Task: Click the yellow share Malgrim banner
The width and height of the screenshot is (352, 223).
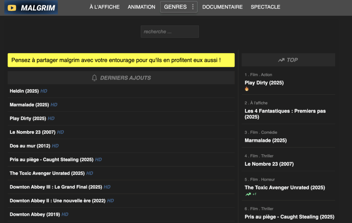Action: [x=121, y=60]
